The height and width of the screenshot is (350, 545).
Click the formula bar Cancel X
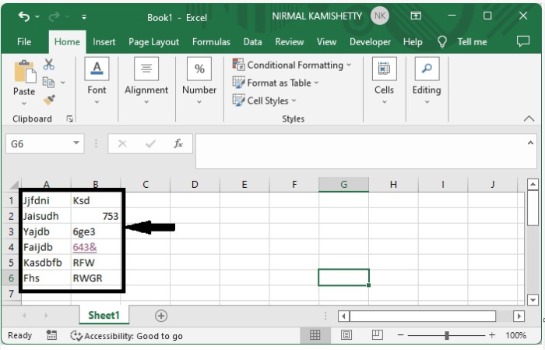(122, 143)
